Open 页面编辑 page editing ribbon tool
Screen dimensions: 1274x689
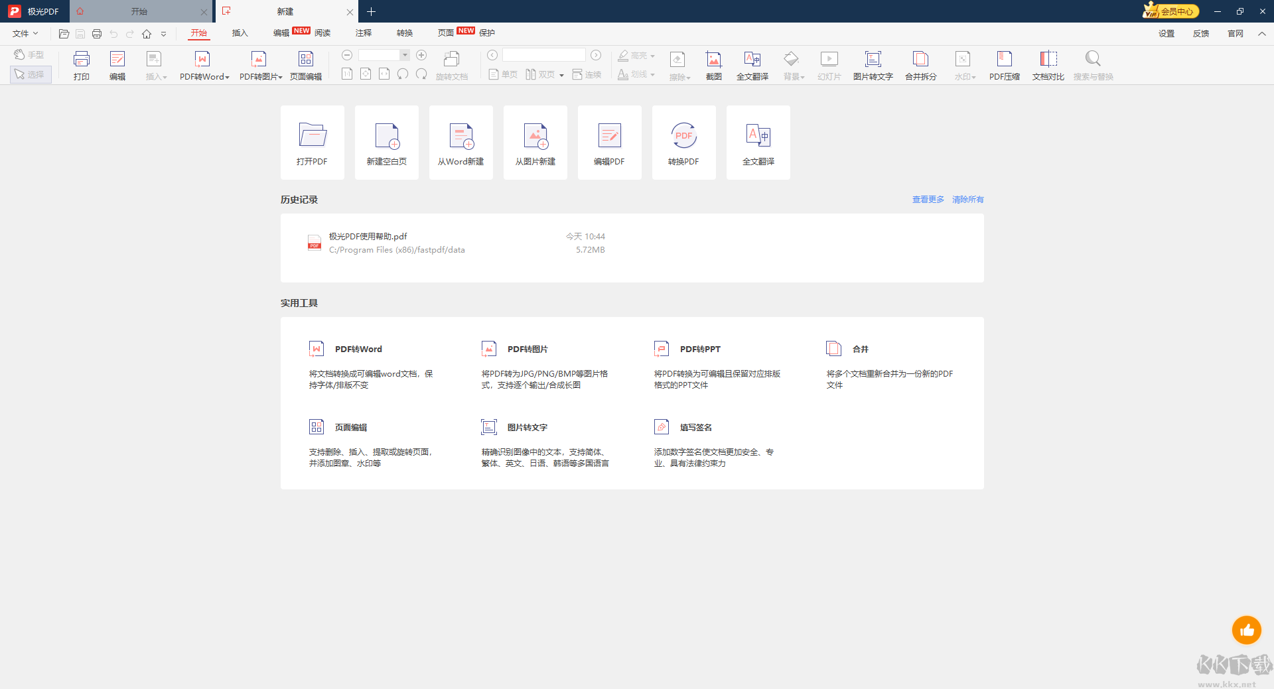(306, 65)
